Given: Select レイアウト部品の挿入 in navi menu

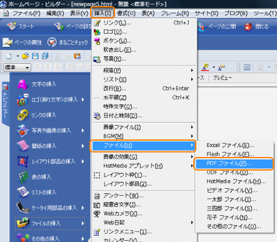Looking at the screenshot, I should click(50, 161).
